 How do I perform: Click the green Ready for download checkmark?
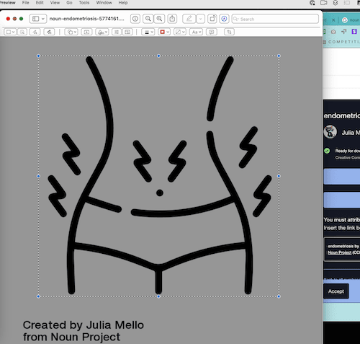[x=327, y=151]
